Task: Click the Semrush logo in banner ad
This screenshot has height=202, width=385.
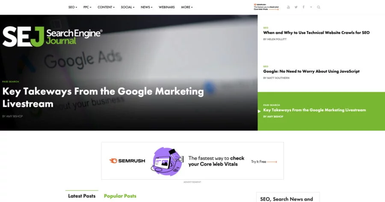Action: tap(127, 161)
